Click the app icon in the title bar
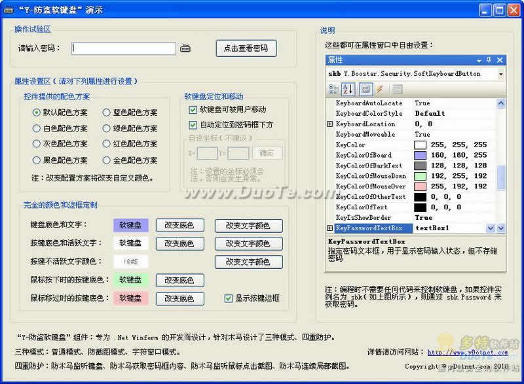 [9, 10]
